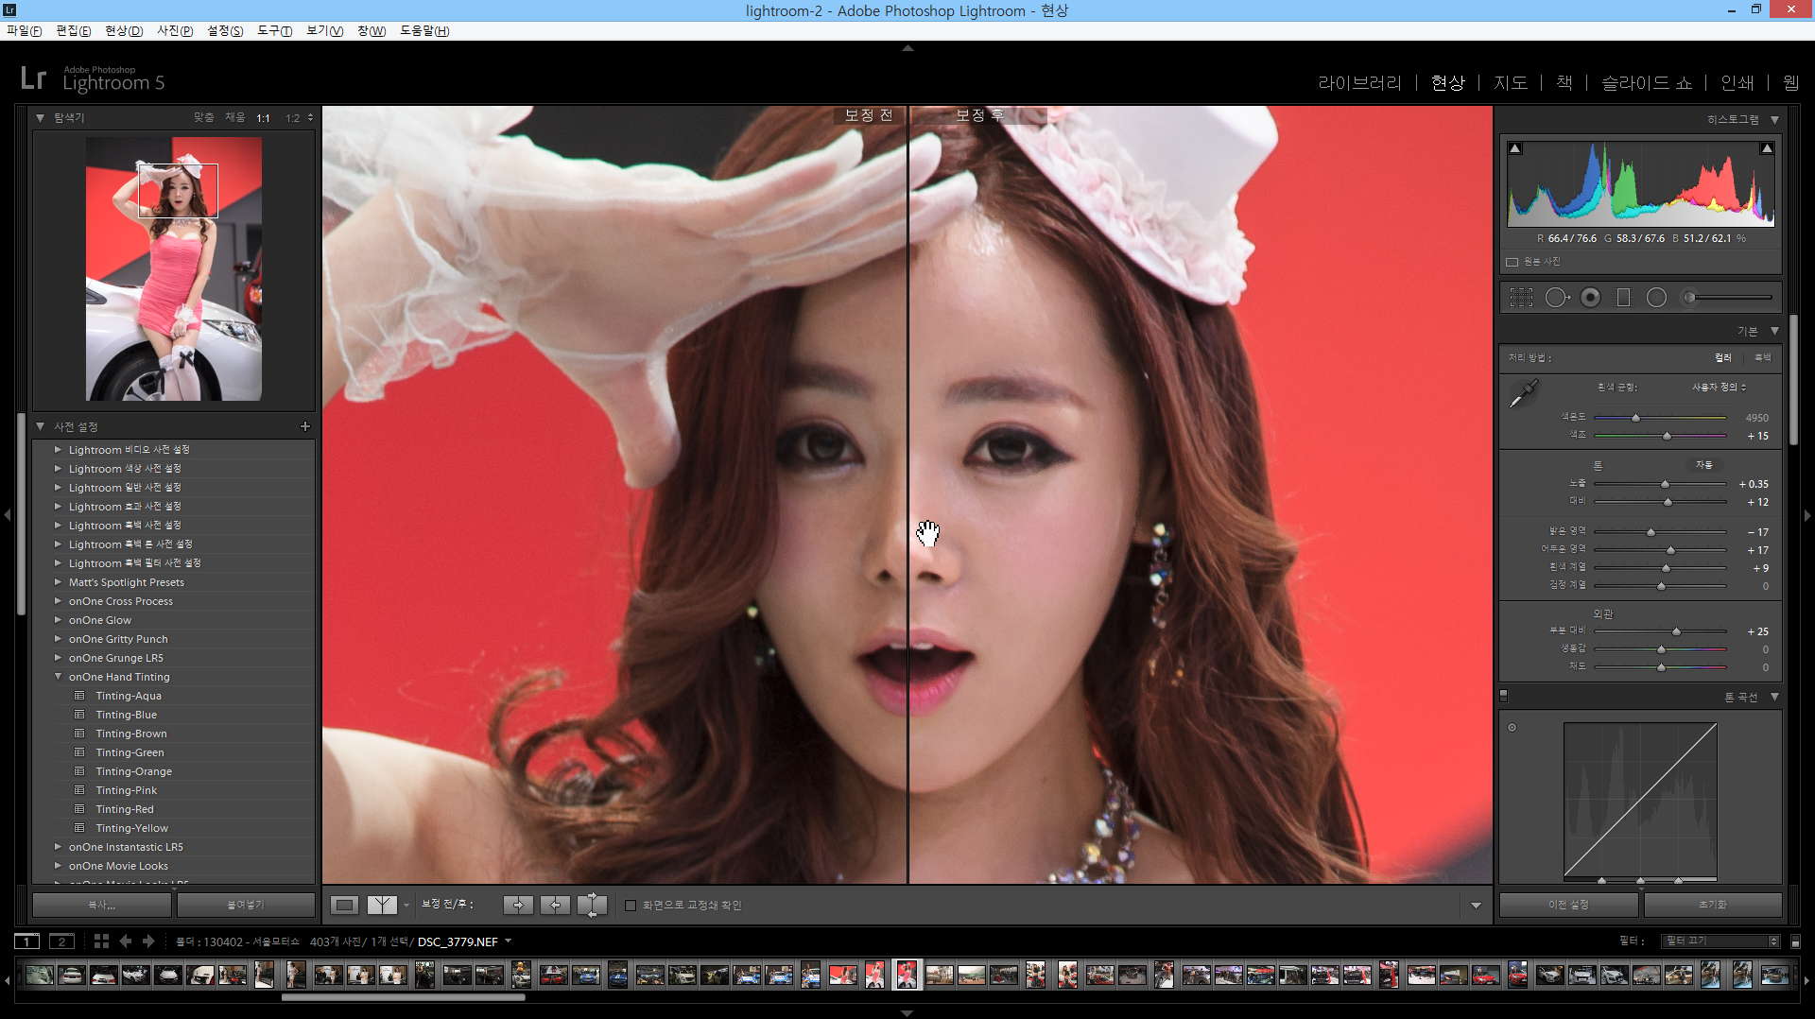
Task: Toggle the filmstrip filter lock switch
Action: coord(1795,941)
